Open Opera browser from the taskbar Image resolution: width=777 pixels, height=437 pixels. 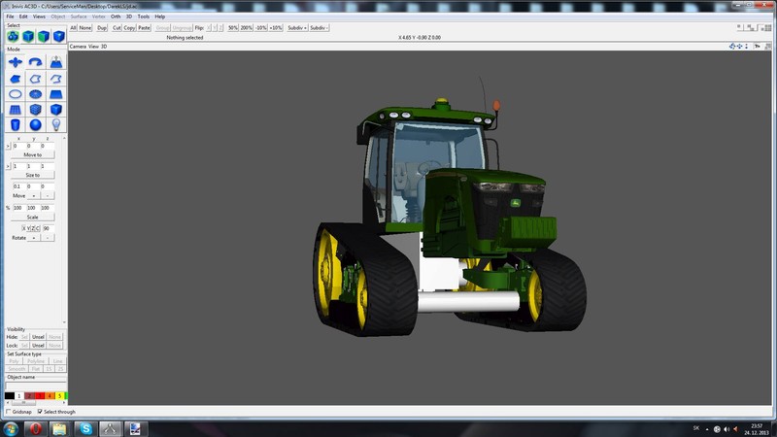point(35,428)
